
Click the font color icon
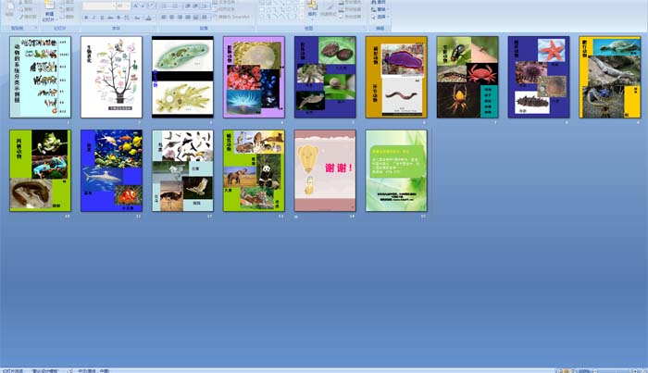(148, 18)
